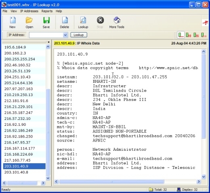210x193 pixels.
Task: Toggle the first green view mode button
Action: [181, 35]
